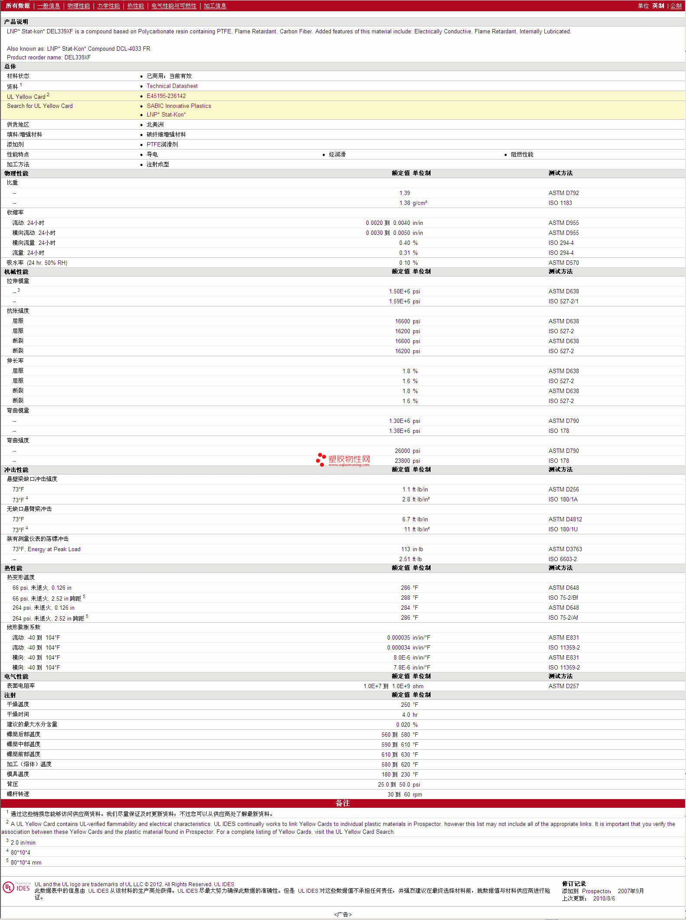Switch to the 物理性能 tab
This screenshot has height=920, width=686.
78,6
